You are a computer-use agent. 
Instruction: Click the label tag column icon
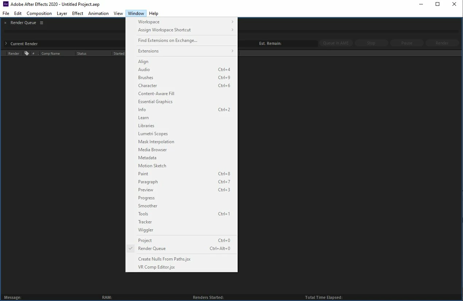(27, 53)
